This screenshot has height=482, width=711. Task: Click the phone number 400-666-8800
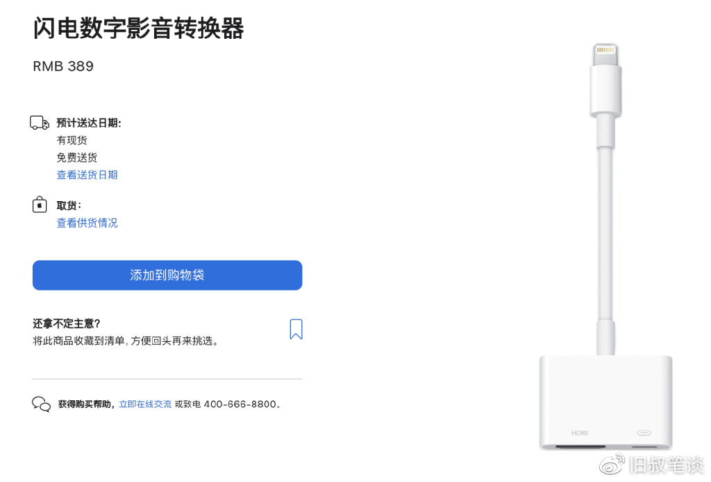(240, 404)
